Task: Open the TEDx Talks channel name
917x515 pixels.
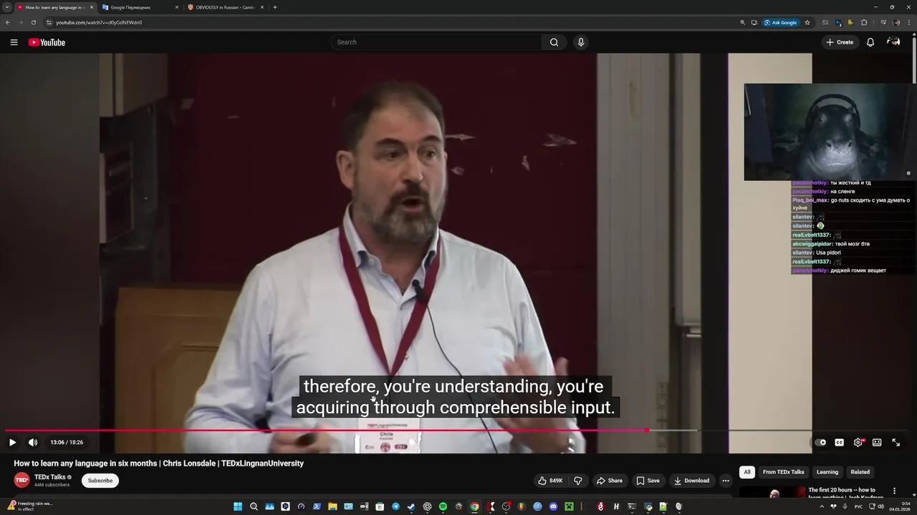Action: pyautogui.click(x=49, y=477)
